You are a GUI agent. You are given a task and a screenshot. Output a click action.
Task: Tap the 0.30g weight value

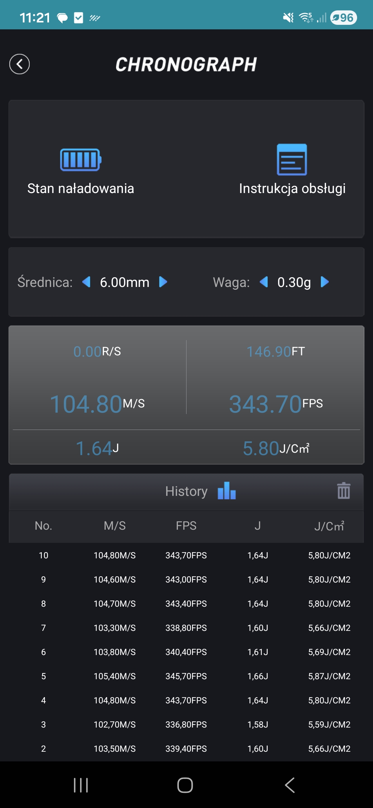294,282
